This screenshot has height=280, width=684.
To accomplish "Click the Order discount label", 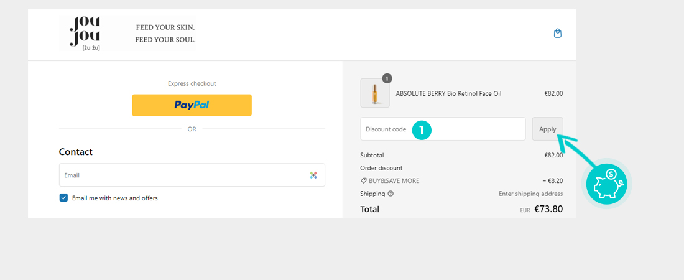I will click(381, 168).
